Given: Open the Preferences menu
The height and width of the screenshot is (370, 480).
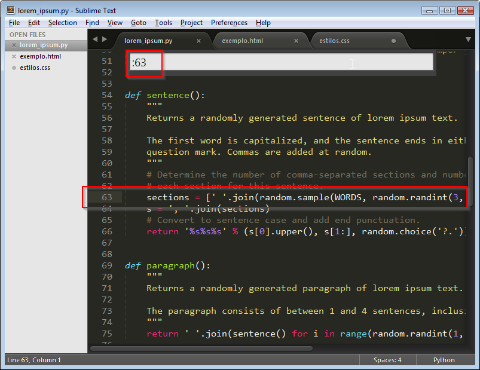Looking at the screenshot, I should [229, 23].
